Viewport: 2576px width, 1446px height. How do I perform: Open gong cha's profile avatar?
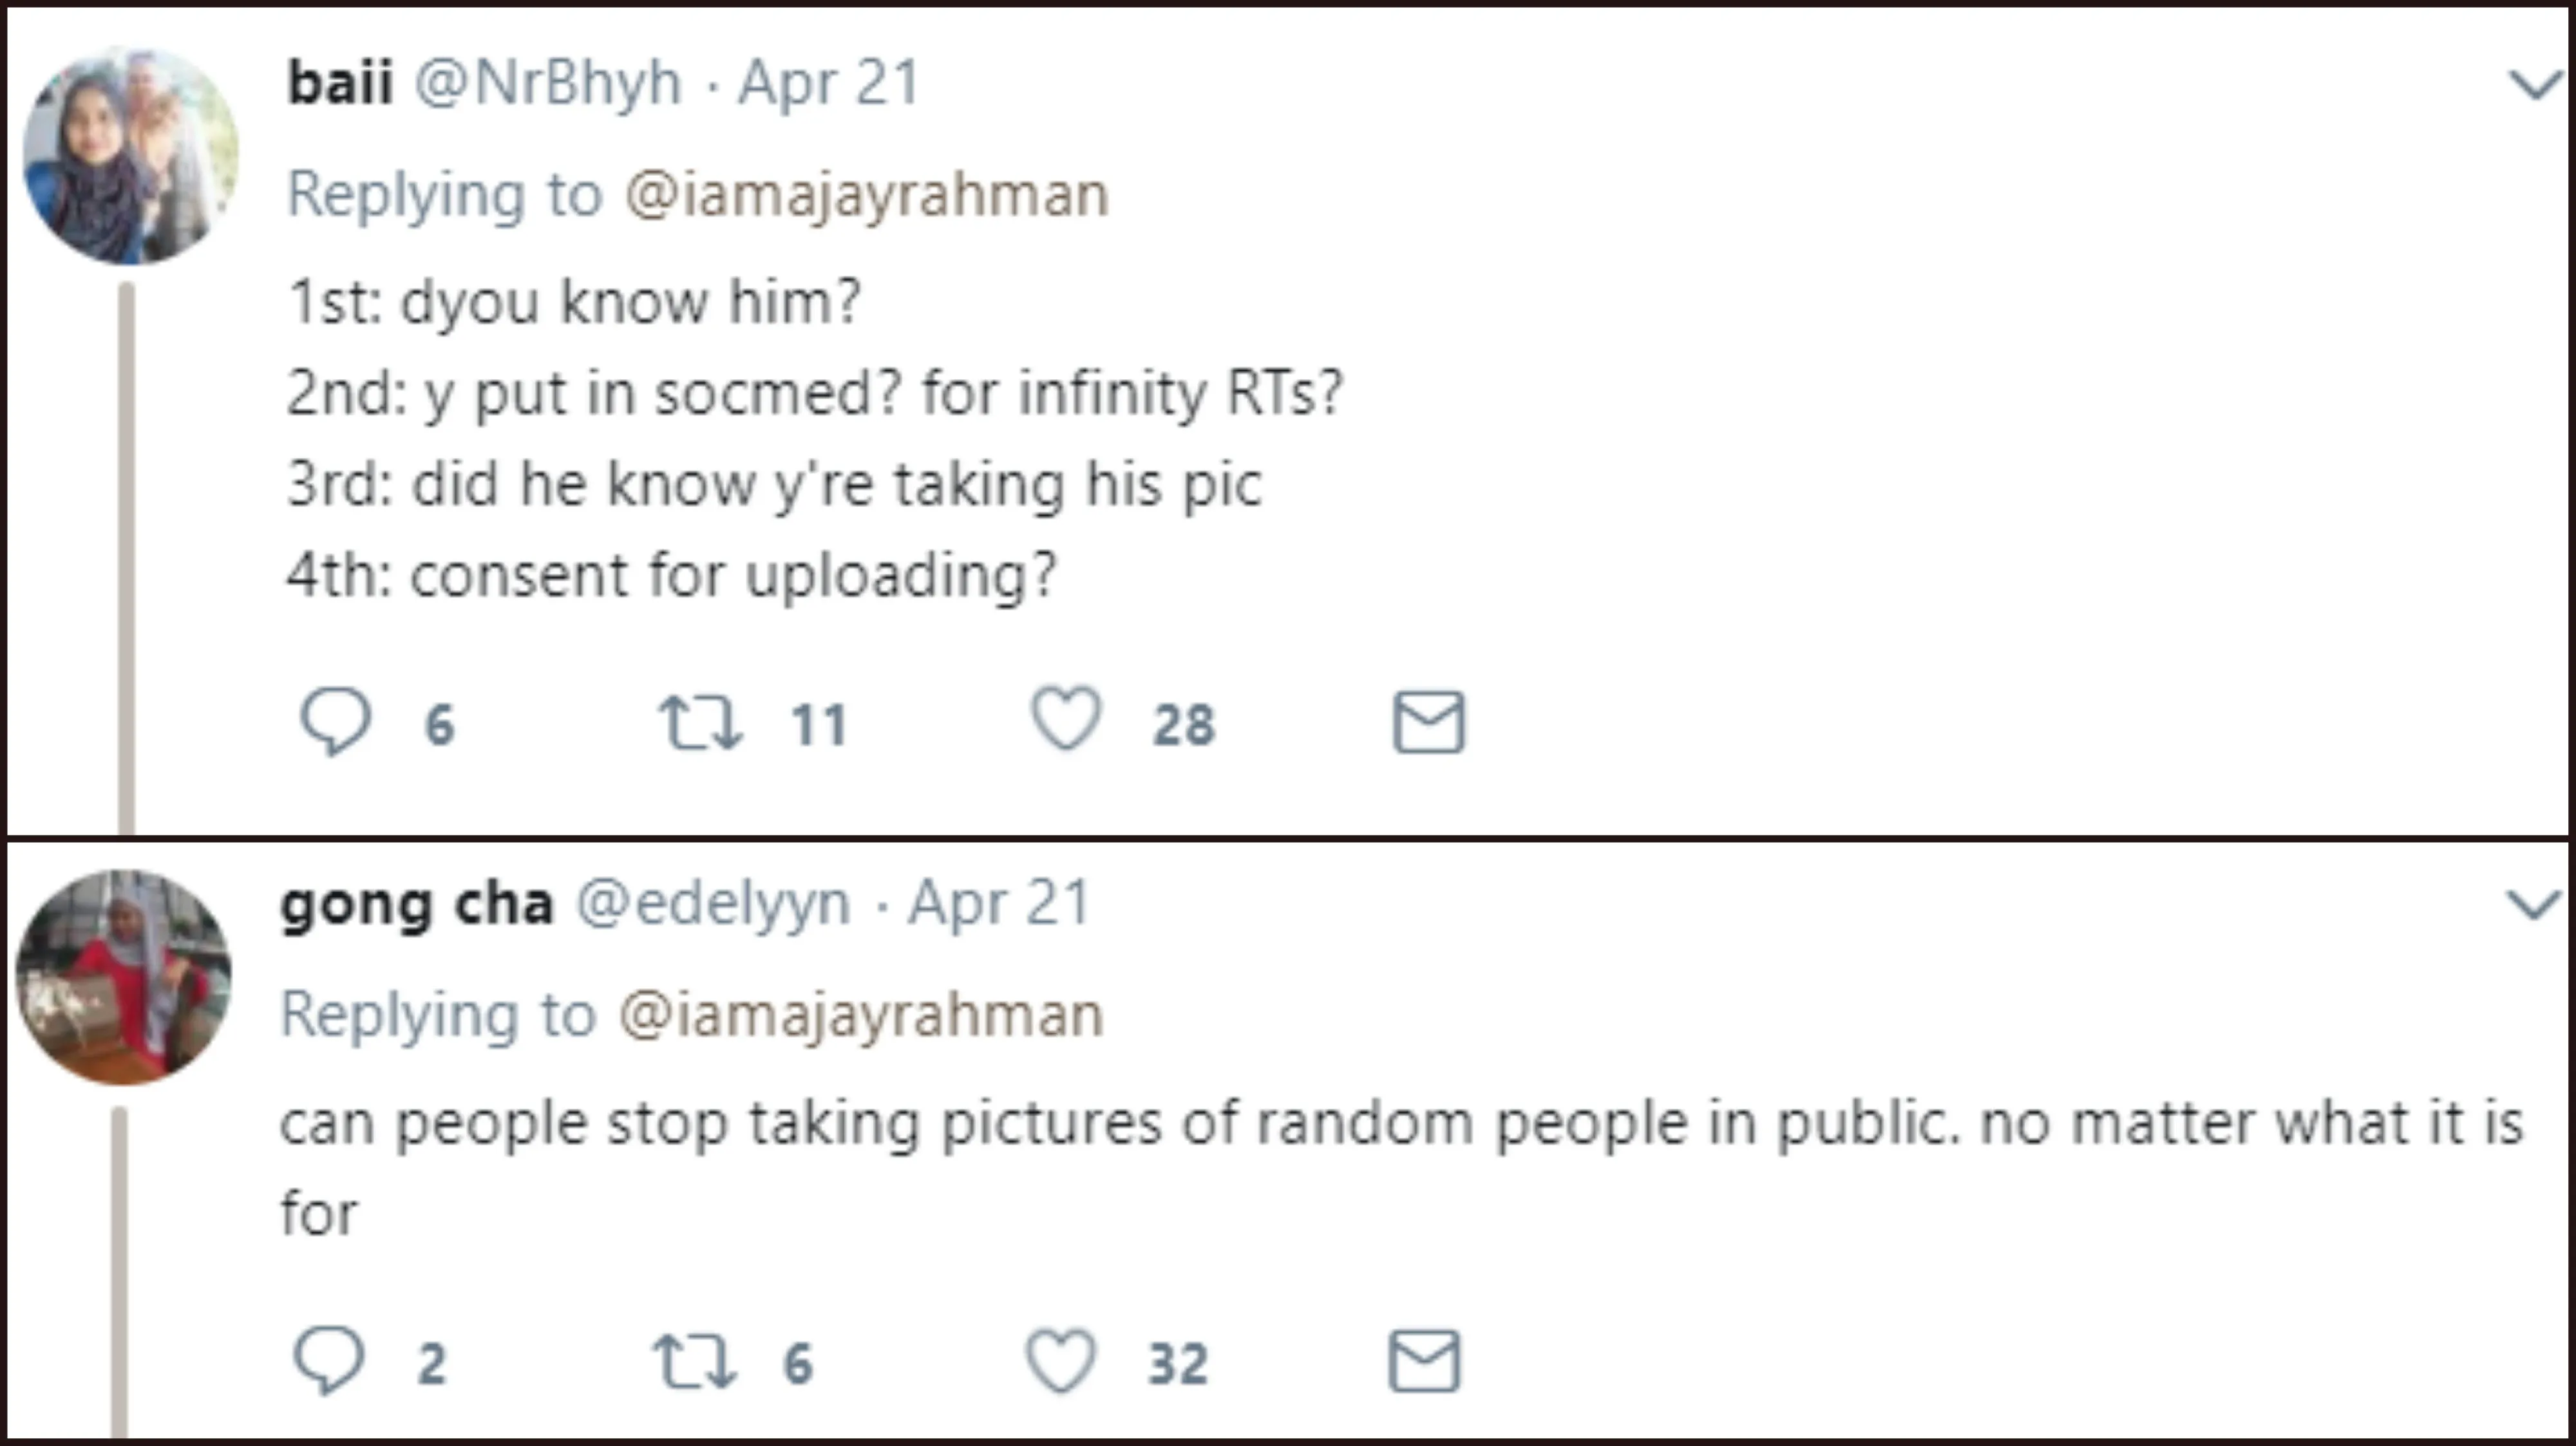coord(124,977)
